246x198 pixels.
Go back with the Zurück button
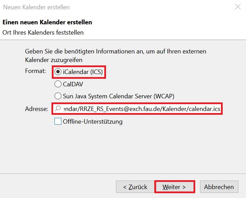click(x=135, y=187)
